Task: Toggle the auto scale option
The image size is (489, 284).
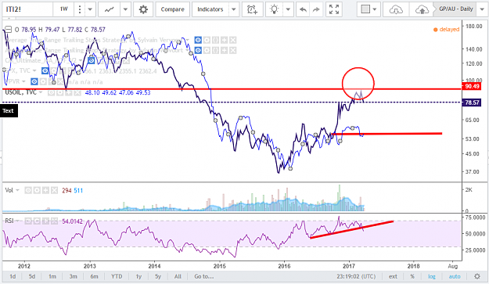Action: pyautogui.click(x=455, y=276)
